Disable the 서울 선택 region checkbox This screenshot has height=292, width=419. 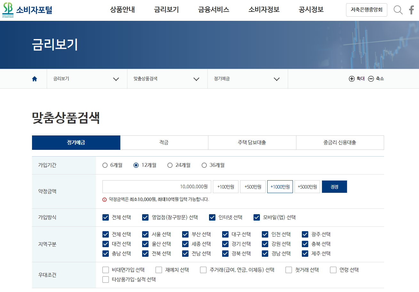tap(145, 234)
